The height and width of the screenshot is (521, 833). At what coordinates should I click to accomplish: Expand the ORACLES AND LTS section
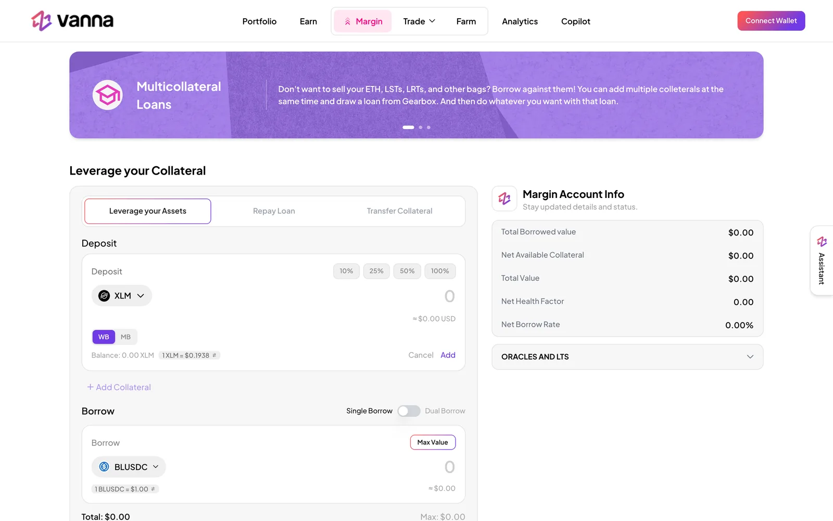[x=627, y=357]
